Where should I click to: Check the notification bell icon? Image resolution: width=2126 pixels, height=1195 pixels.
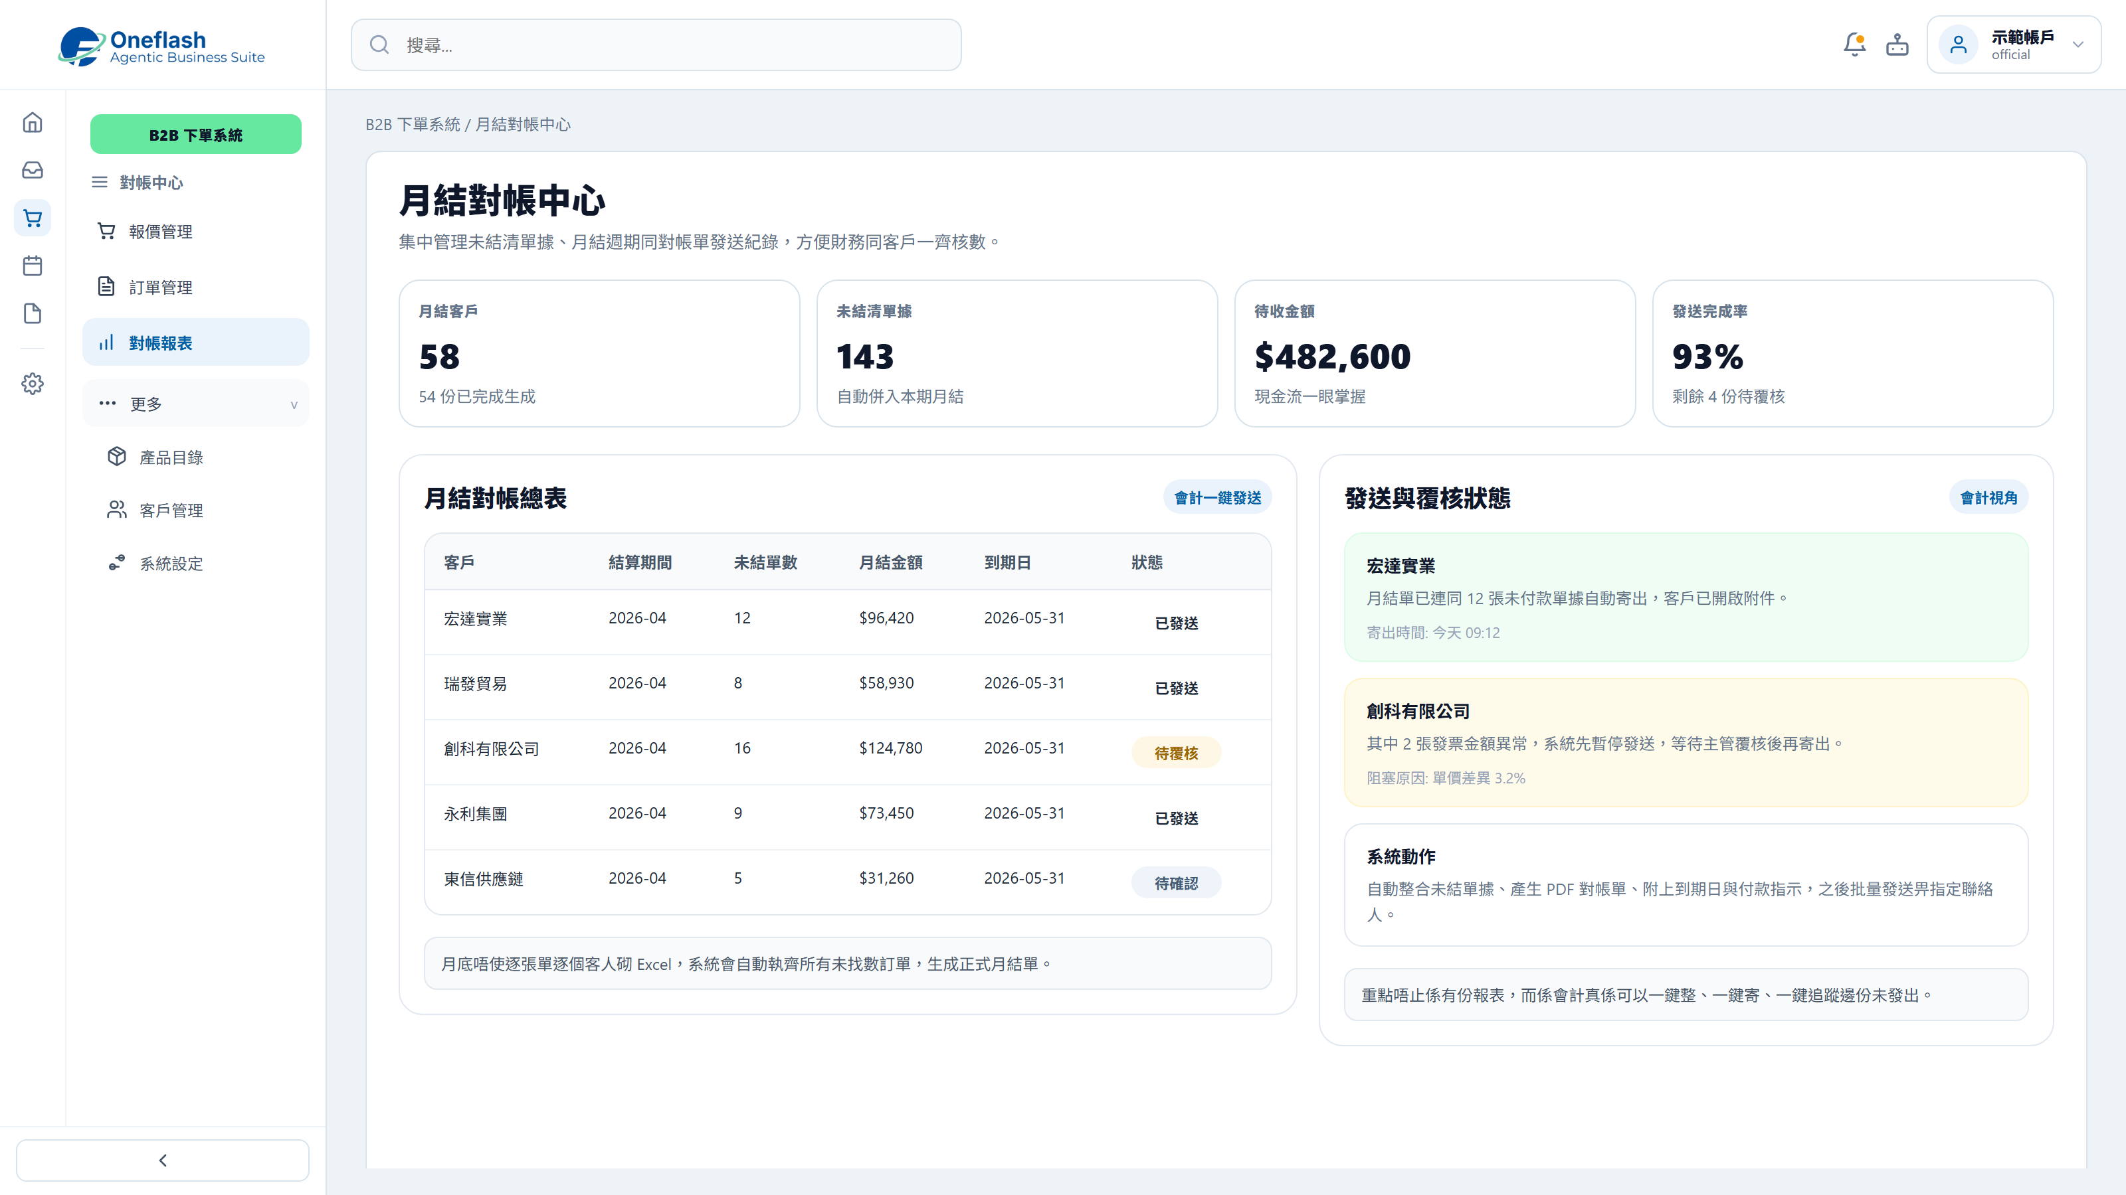point(1854,44)
